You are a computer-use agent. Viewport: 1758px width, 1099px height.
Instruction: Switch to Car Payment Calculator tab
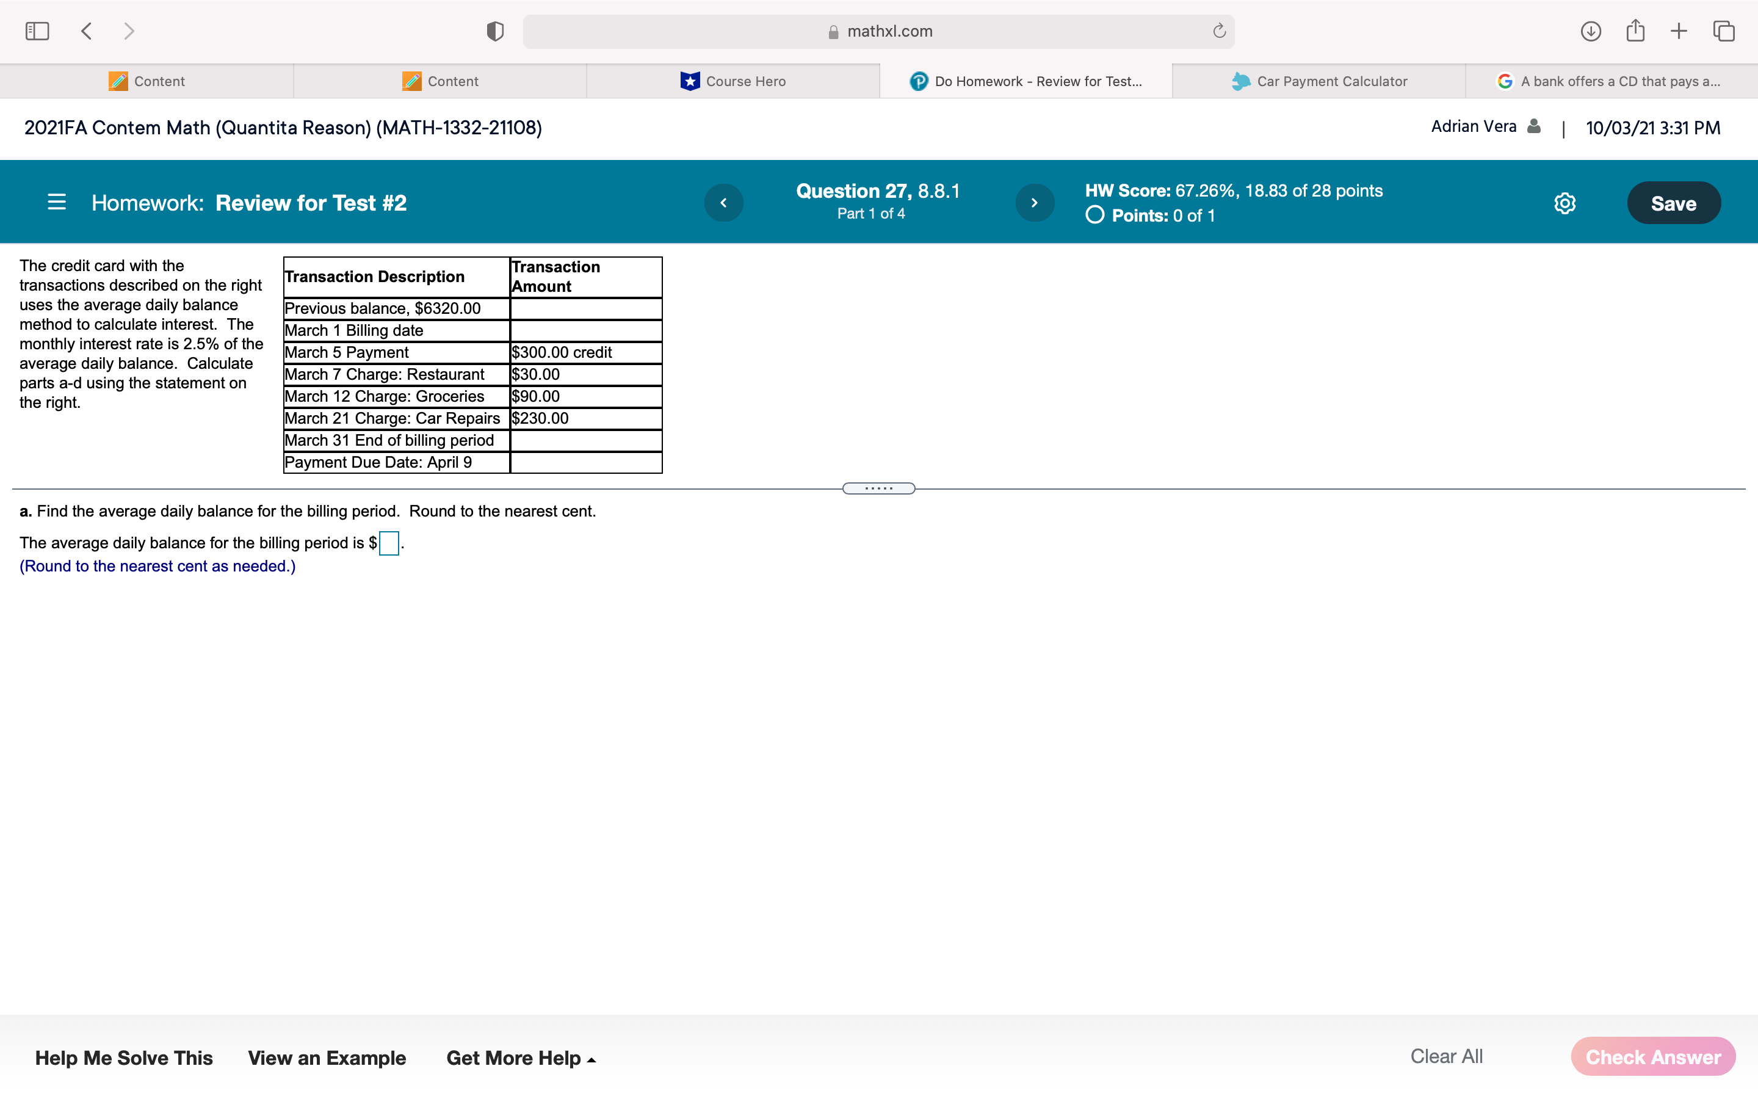1318,81
